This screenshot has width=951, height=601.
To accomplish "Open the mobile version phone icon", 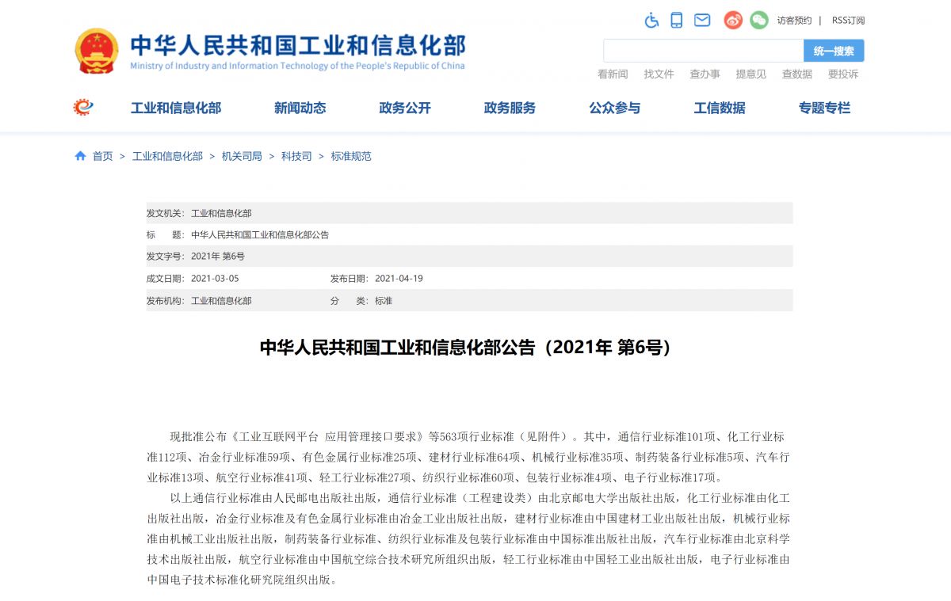I will [677, 21].
